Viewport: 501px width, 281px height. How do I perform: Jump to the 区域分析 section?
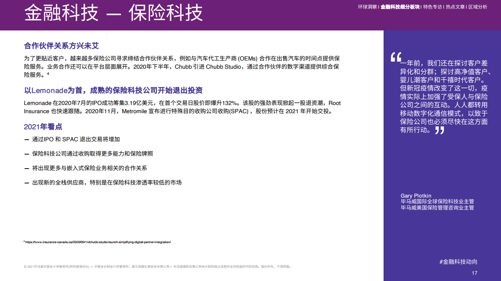tap(478, 7)
